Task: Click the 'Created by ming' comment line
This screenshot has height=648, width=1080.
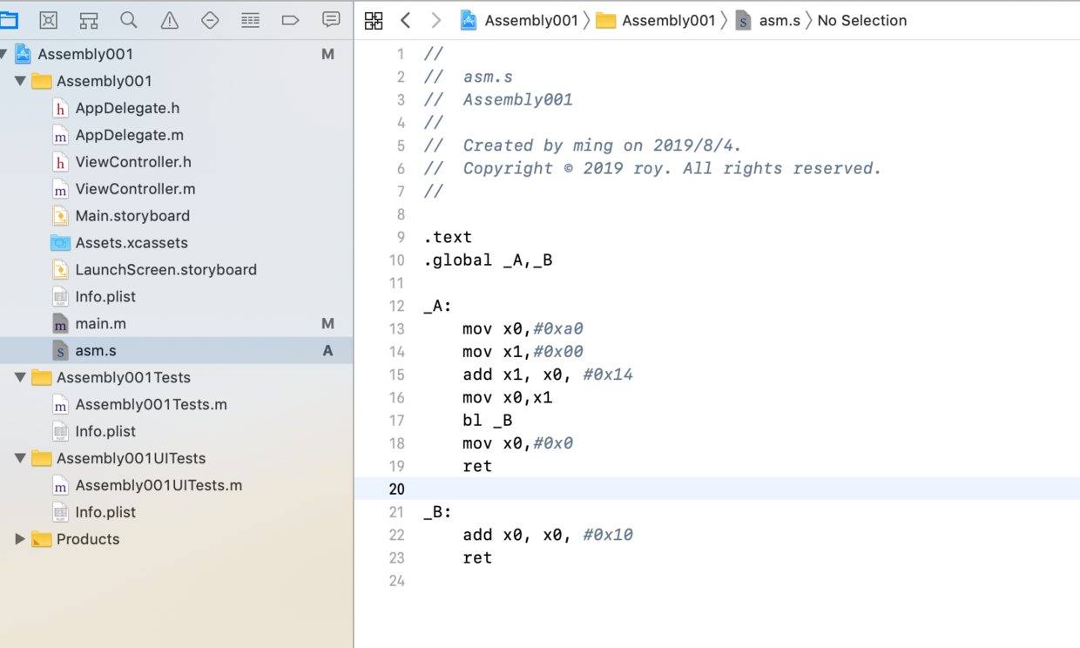Action: [583, 145]
